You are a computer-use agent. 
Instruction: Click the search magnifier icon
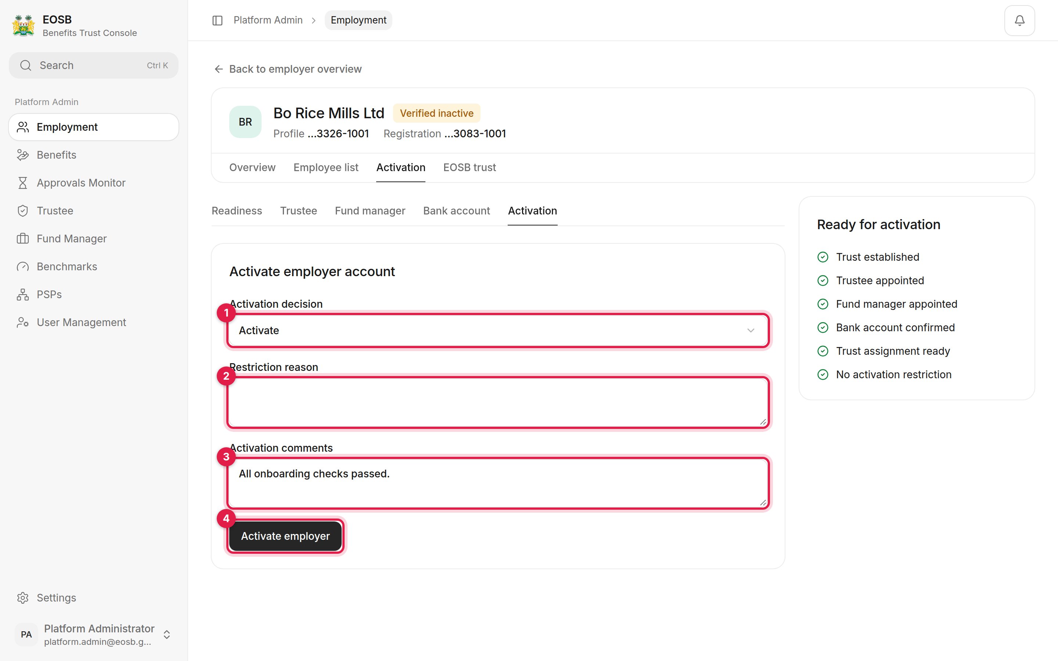tap(26, 66)
